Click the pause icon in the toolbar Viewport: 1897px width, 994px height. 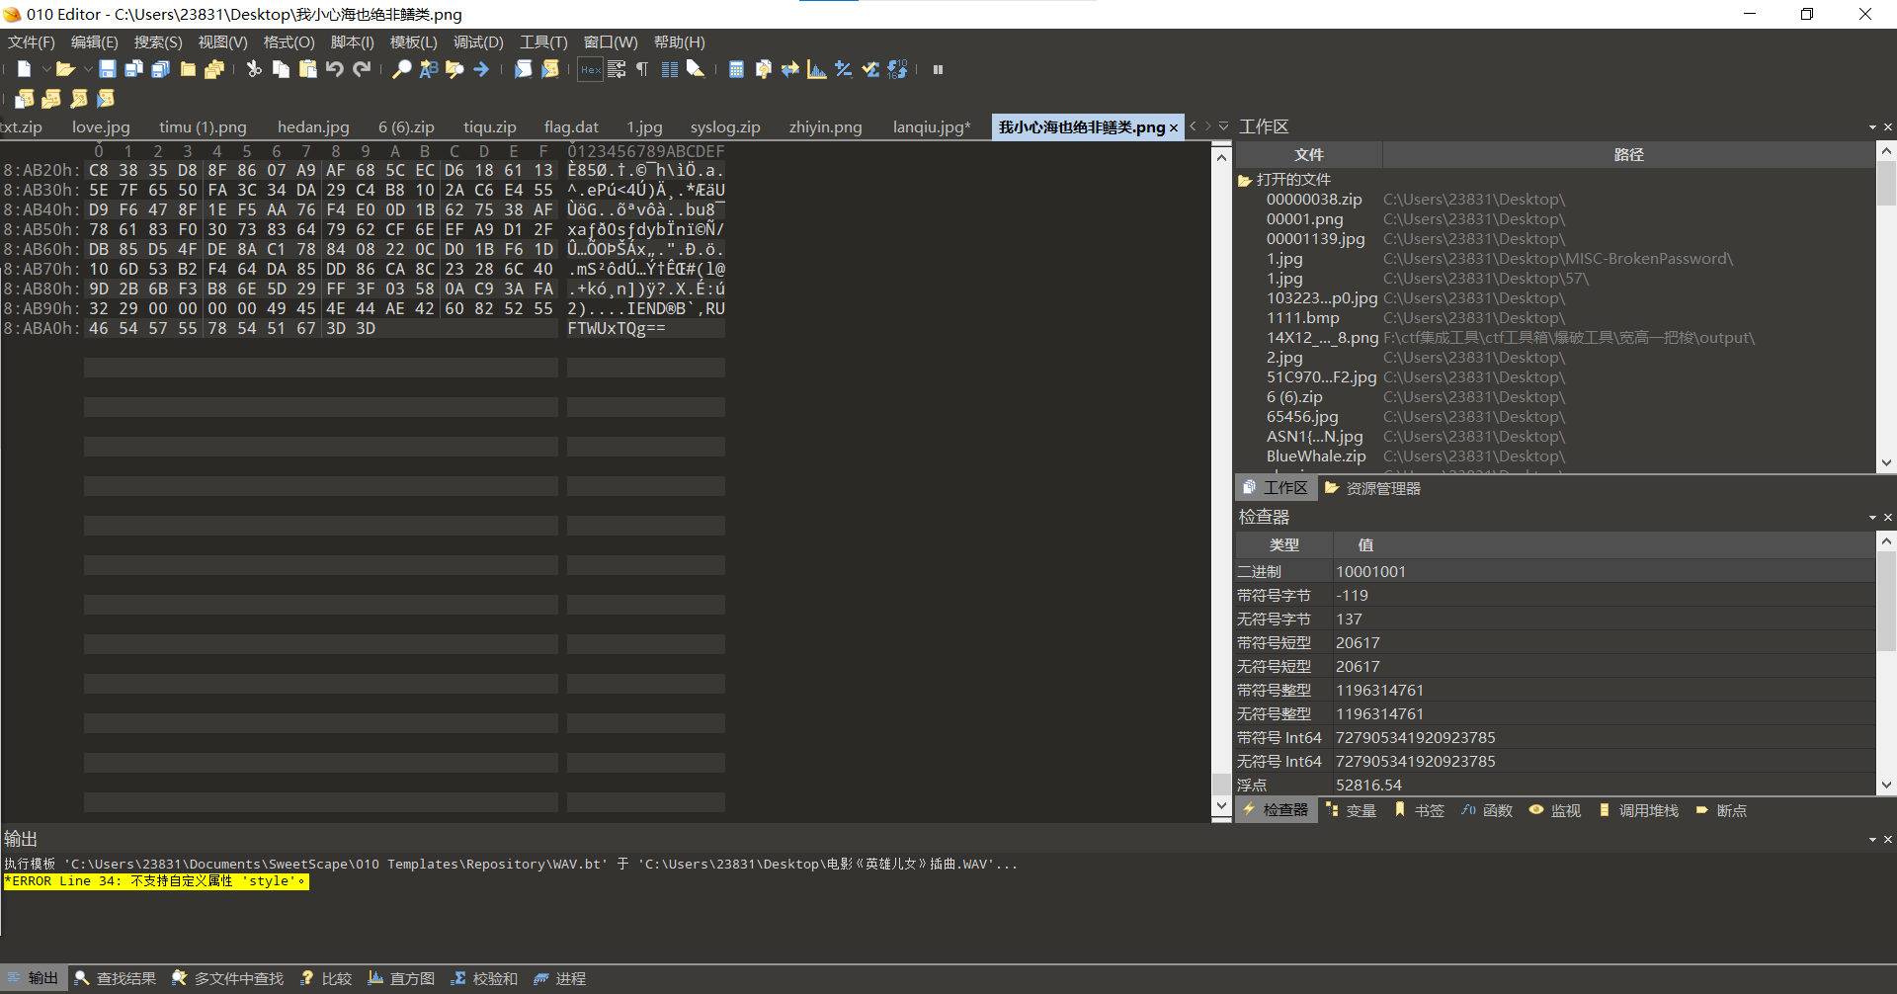(939, 69)
